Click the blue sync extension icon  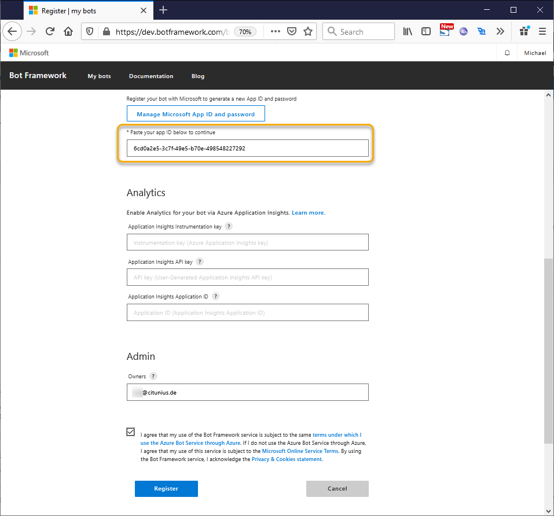(x=481, y=31)
